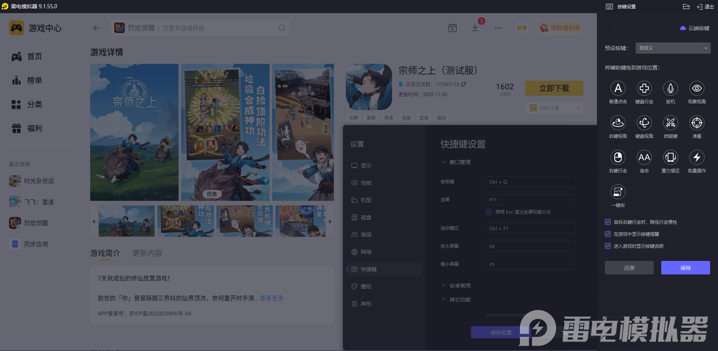Click the 迷你模式 shortcut input field

coord(530,228)
